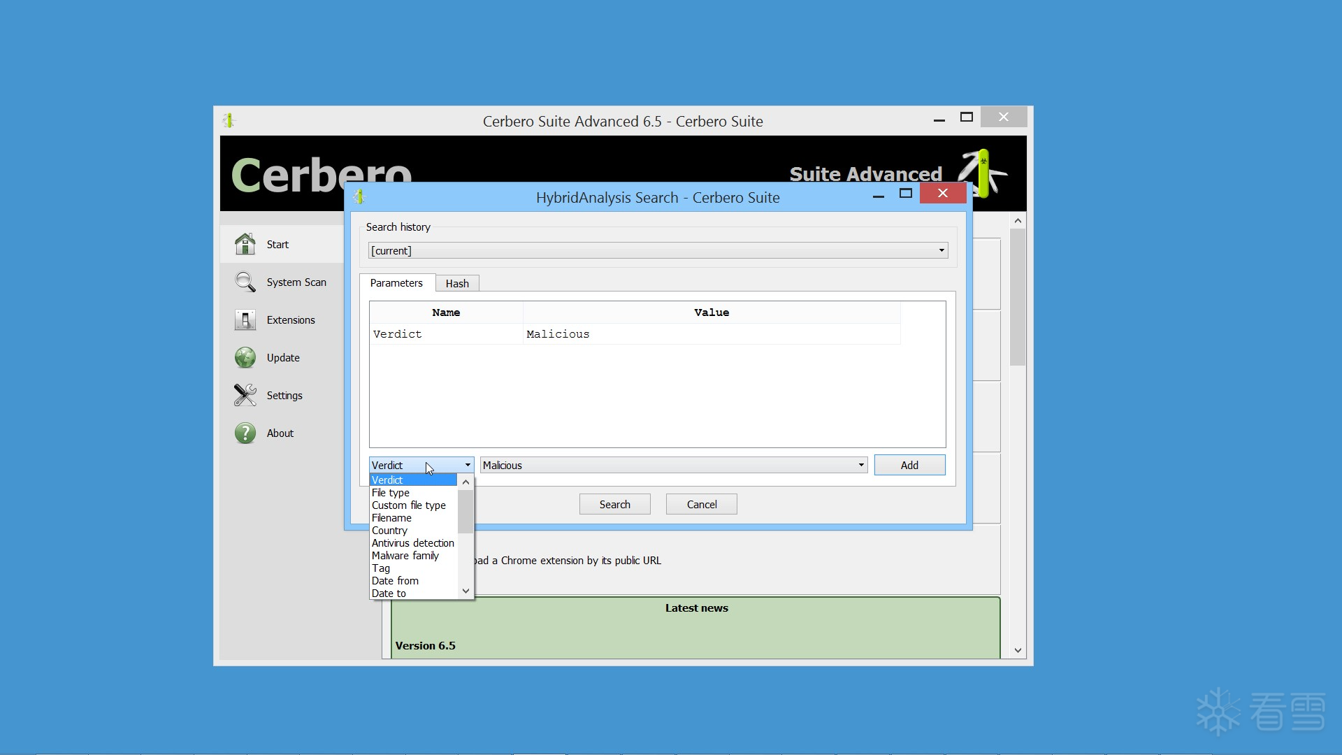Switch to the Hash tab

tap(457, 283)
